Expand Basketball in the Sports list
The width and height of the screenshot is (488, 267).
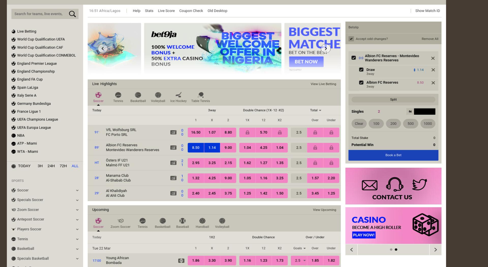pos(77,249)
